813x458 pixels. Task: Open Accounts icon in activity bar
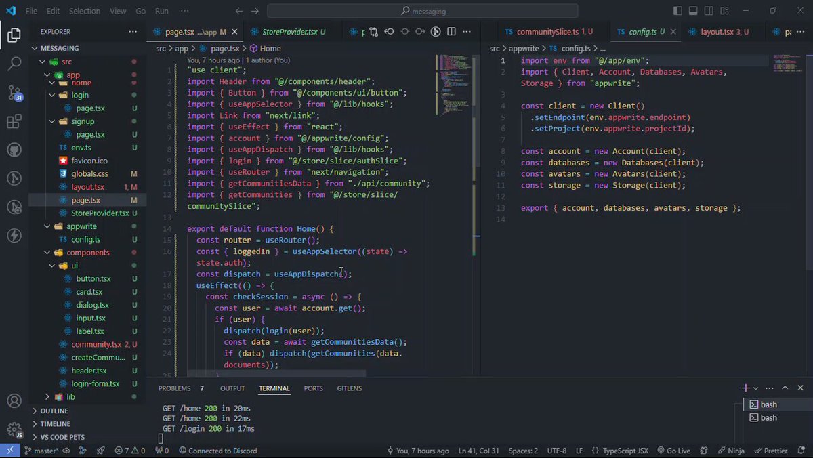tap(14, 401)
